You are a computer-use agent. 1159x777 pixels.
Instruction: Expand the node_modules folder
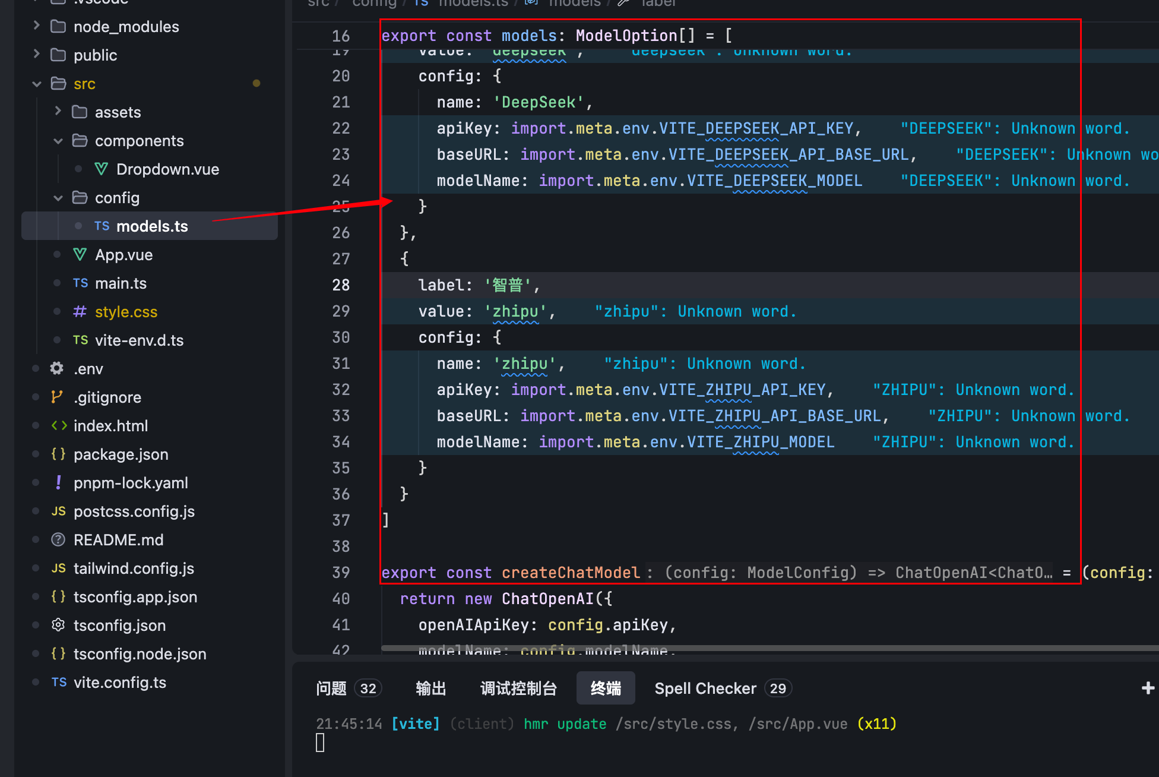click(x=37, y=26)
